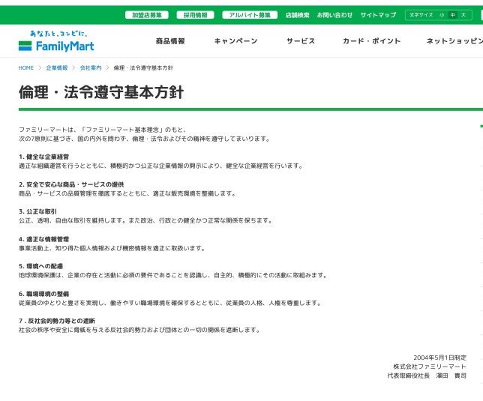The image size is (483, 401).
Task: Go to 会社案内 breadcrumb
Action: click(x=91, y=67)
